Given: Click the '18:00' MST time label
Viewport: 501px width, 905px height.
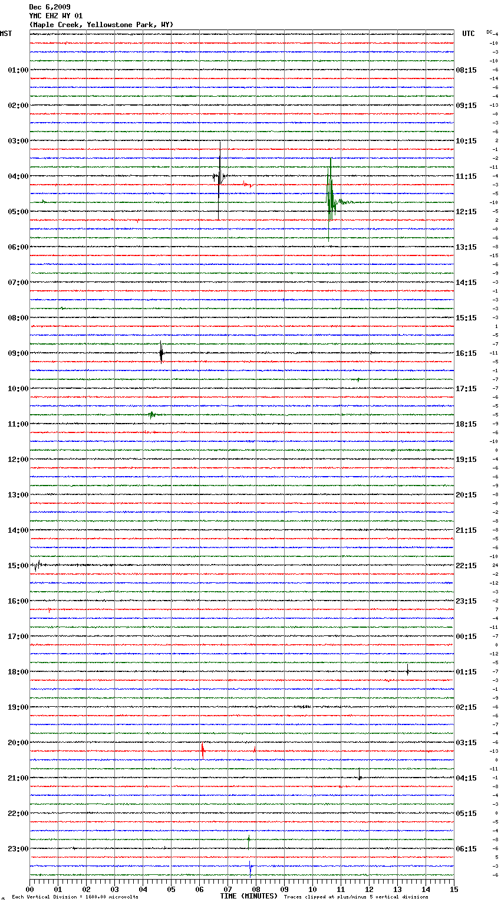Looking at the screenshot, I should click(x=18, y=672).
